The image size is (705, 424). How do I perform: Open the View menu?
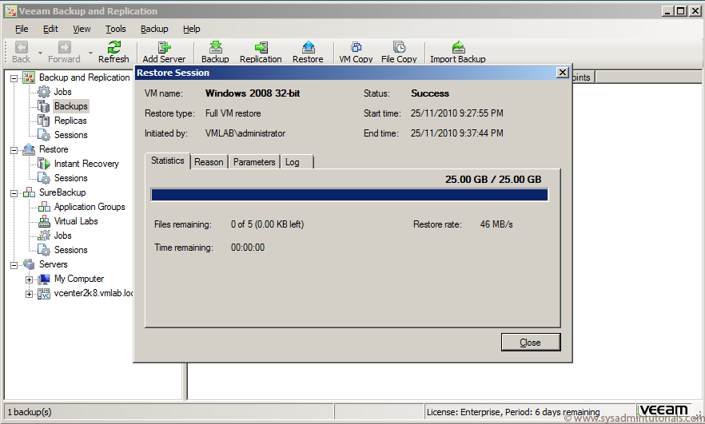click(x=82, y=29)
